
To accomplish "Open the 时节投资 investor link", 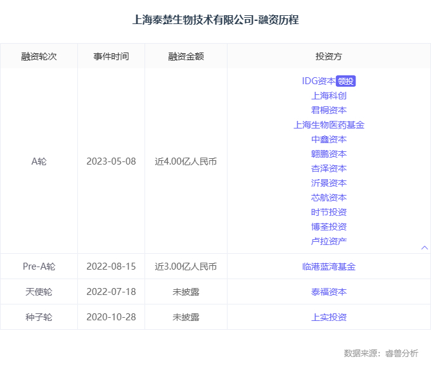I will coord(329,212).
